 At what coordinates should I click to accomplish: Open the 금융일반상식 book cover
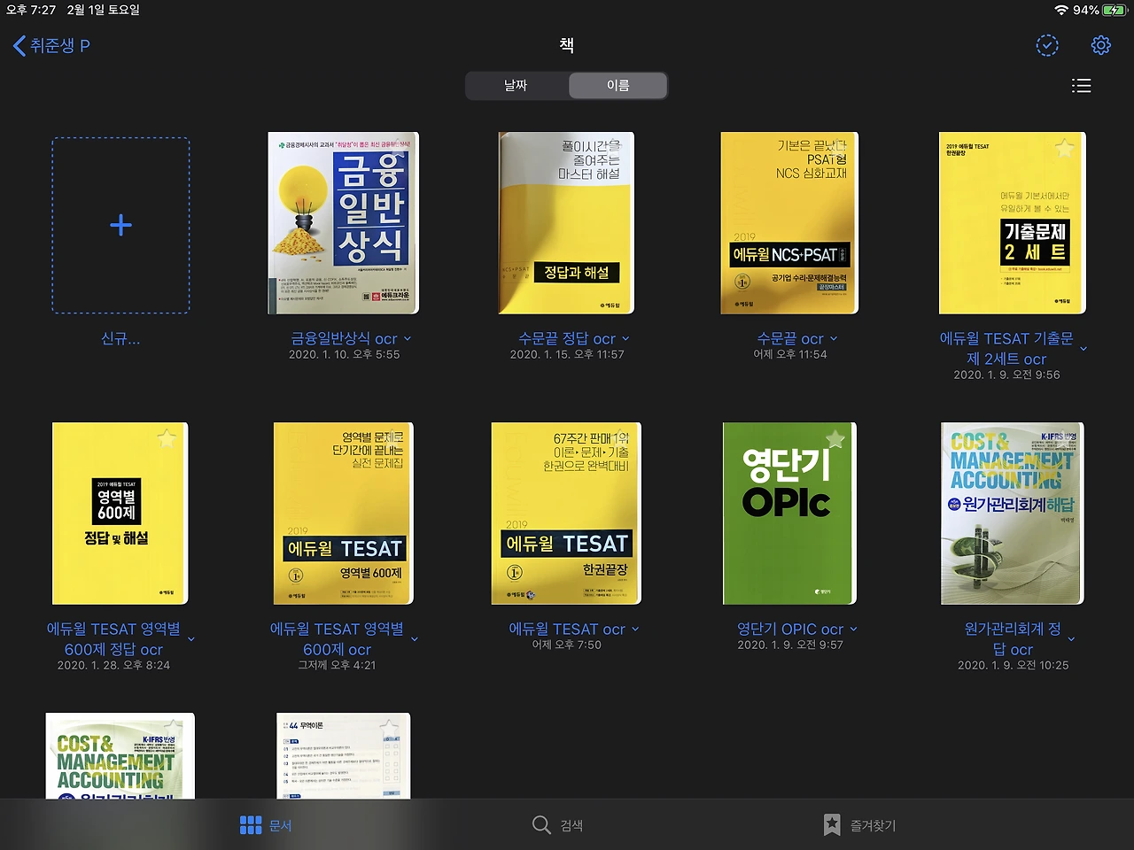click(x=344, y=223)
